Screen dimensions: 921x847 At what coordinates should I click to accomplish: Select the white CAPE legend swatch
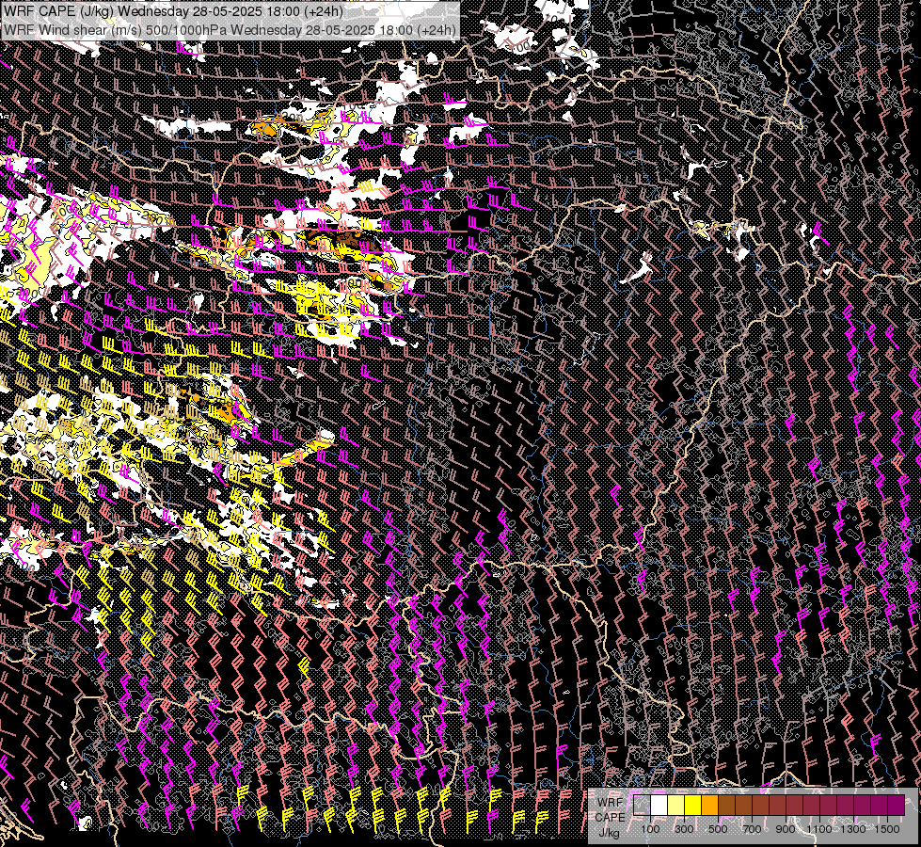click(659, 805)
